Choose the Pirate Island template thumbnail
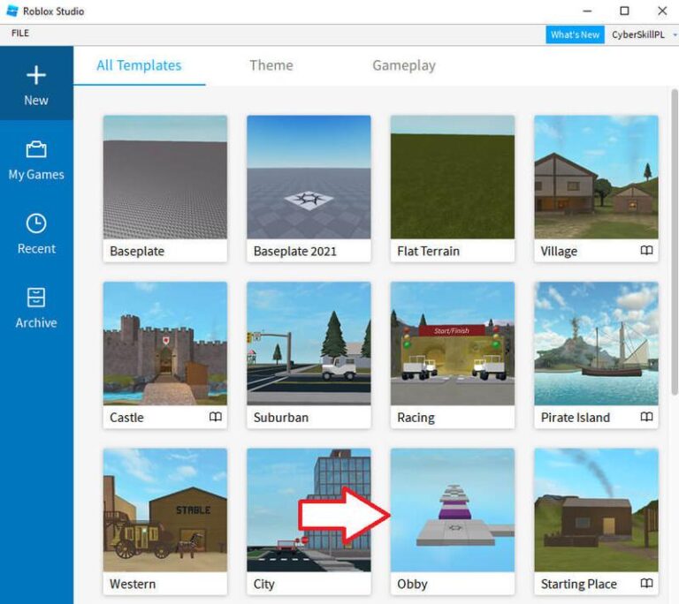 click(x=596, y=344)
